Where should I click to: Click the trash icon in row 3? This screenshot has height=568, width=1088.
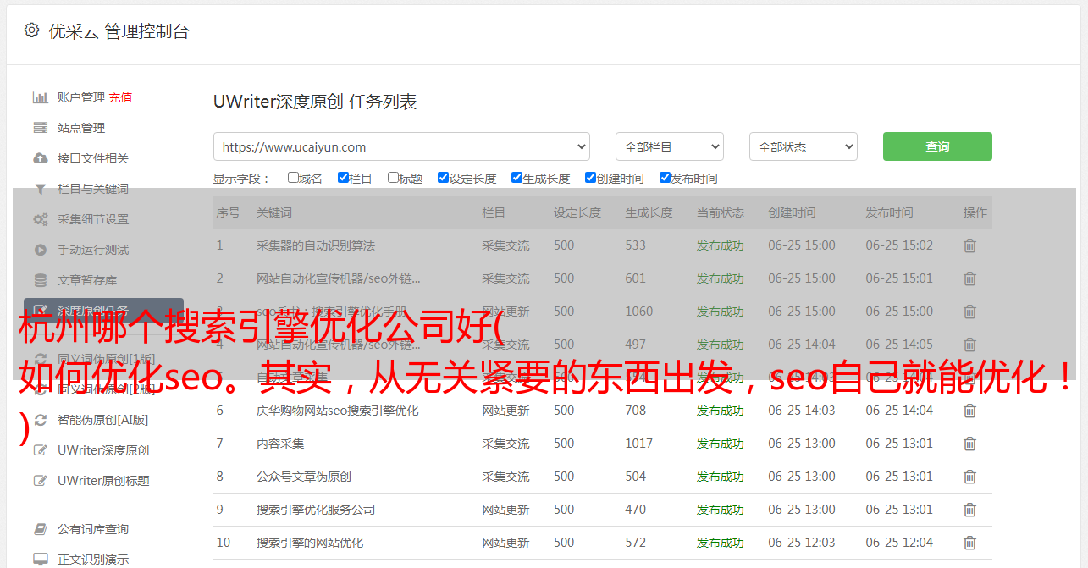point(970,312)
